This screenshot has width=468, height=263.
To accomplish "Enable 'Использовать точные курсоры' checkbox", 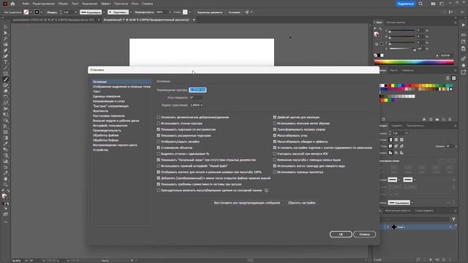I will pos(159,123).
